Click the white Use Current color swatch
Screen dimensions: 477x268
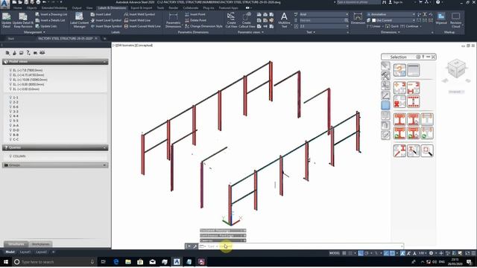pyautogui.click(x=374, y=20)
